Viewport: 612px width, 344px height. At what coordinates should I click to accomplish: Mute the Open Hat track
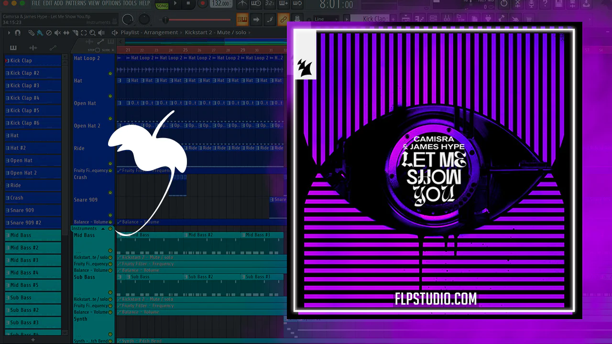pyautogui.click(x=110, y=118)
